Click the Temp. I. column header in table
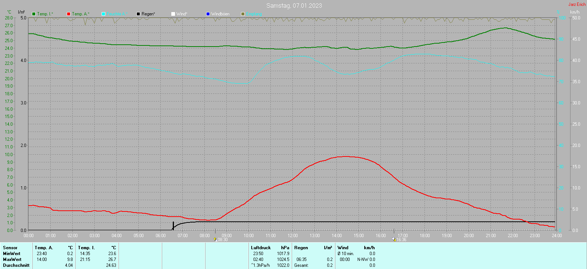 pos(86,248)
